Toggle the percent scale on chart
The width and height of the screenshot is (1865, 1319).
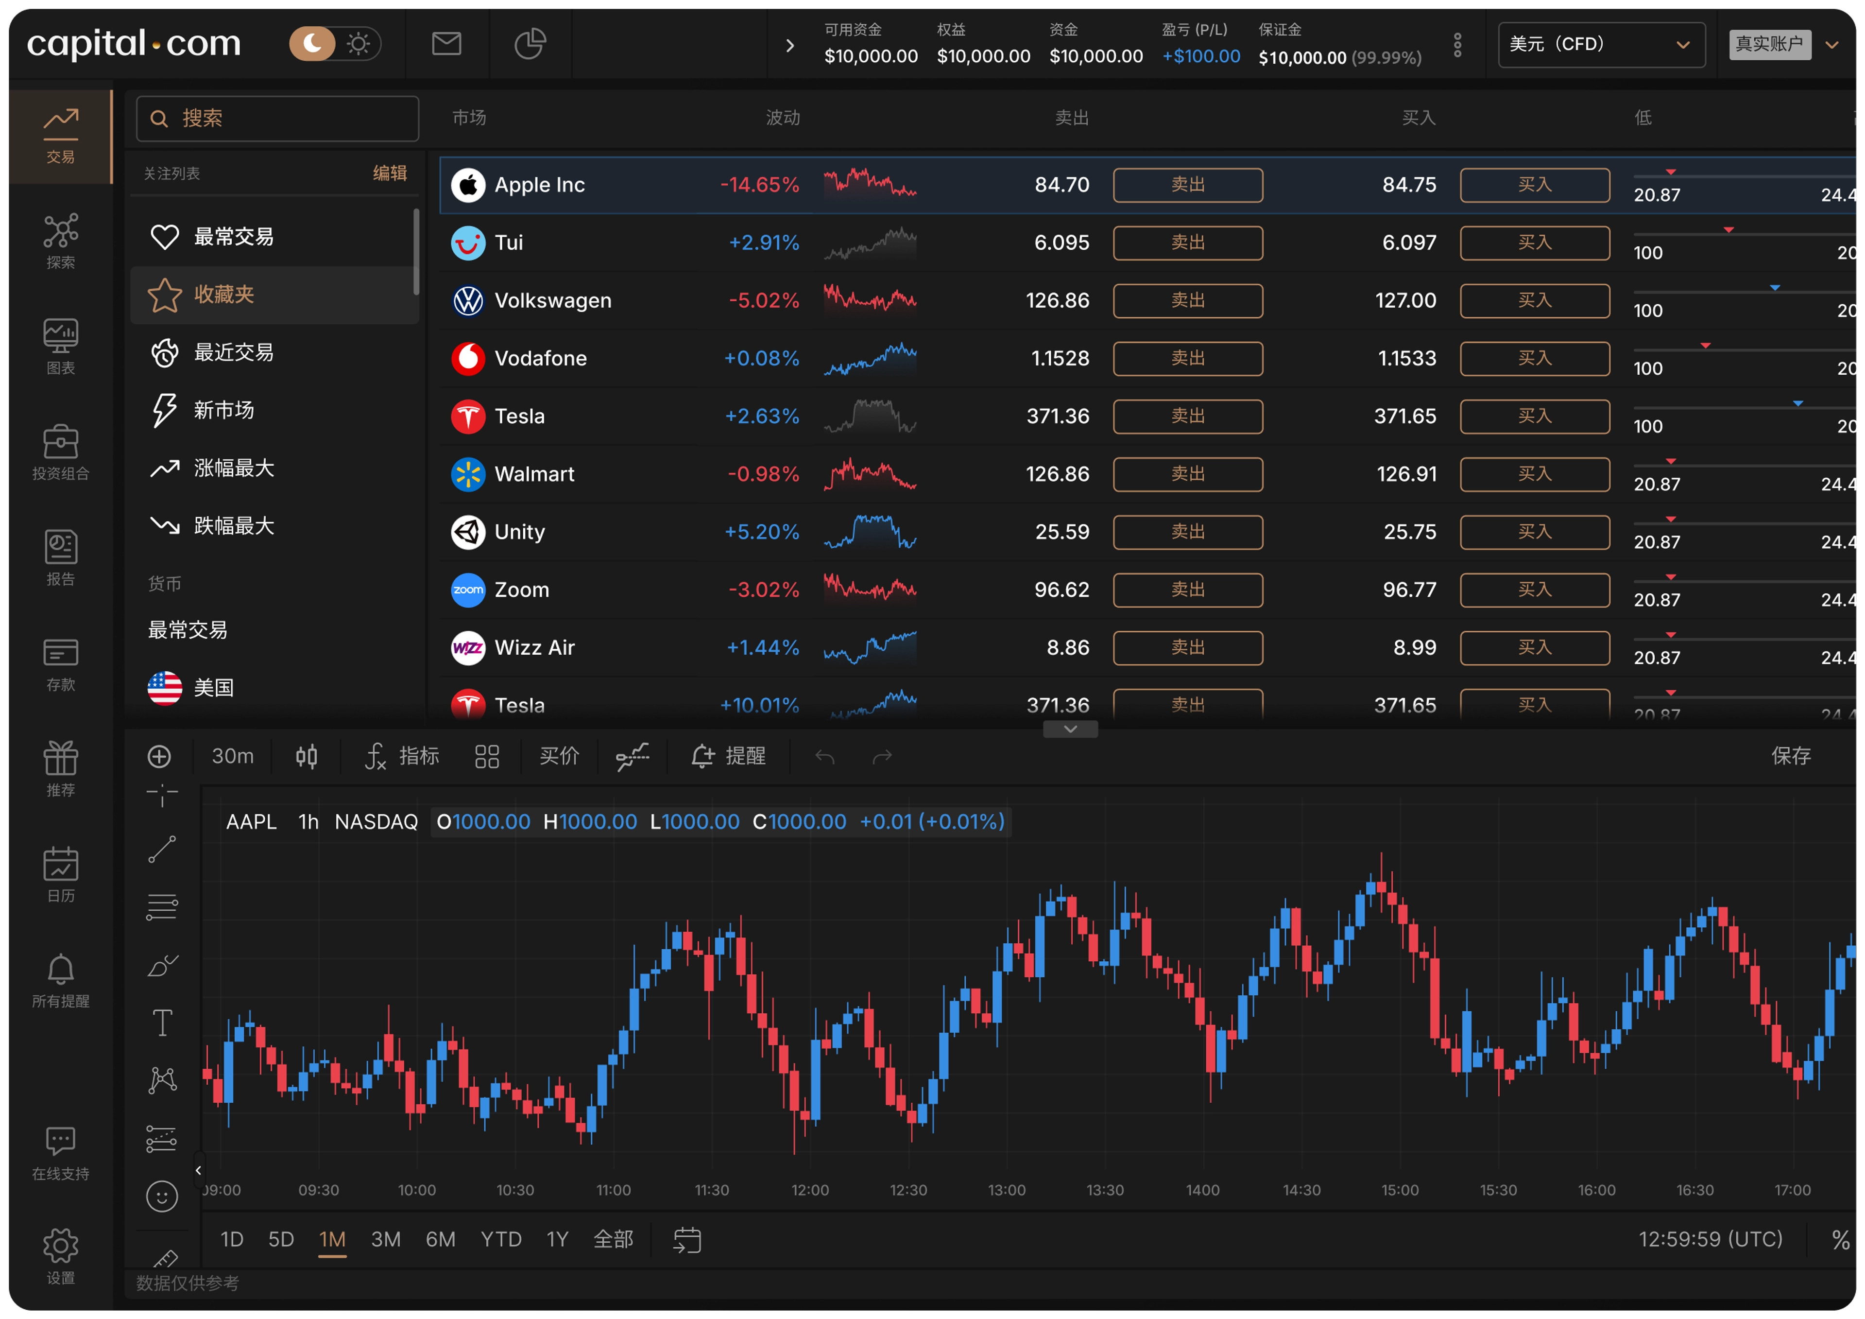click(1841, 1240)
